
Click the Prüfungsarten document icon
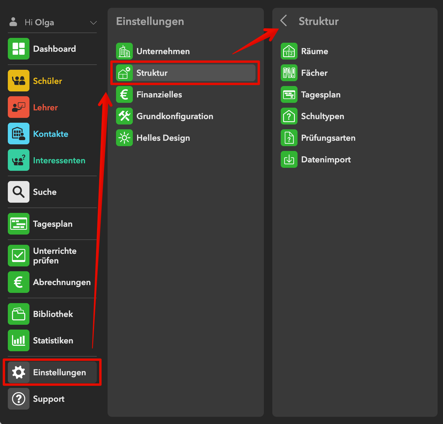tap(289, 138)
